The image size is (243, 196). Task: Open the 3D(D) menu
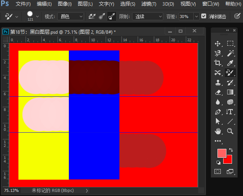pyautogui.click(x=168, y=4)
